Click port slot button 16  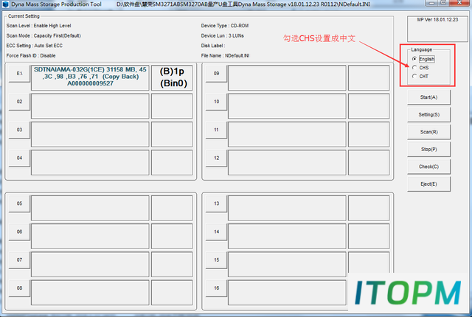(x=216, y=288)
